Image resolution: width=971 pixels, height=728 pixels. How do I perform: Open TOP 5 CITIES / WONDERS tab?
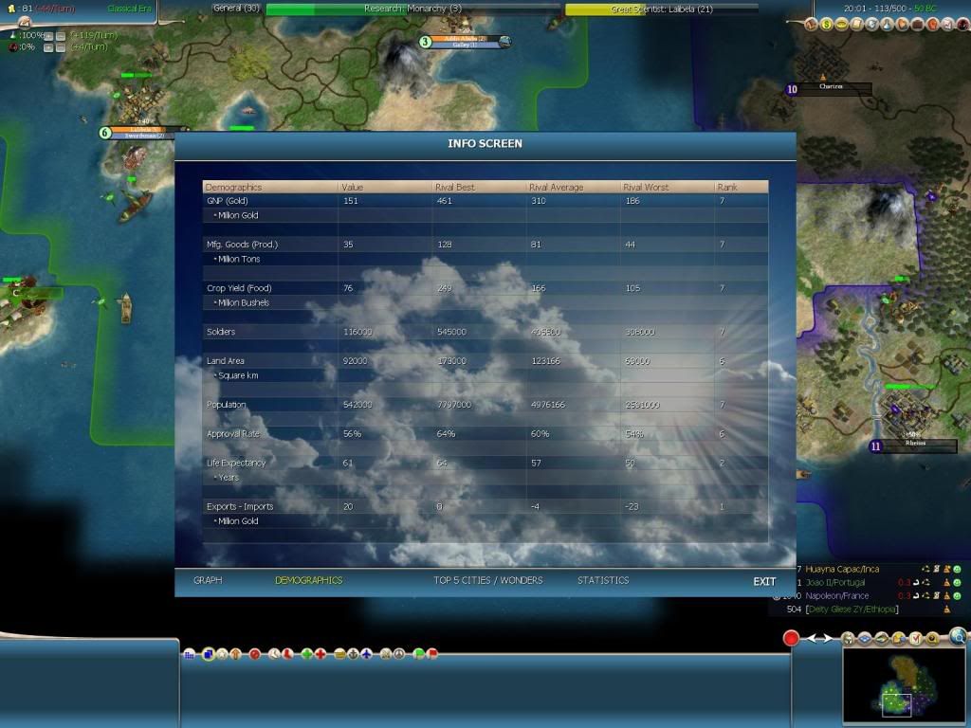coord(488,580)
